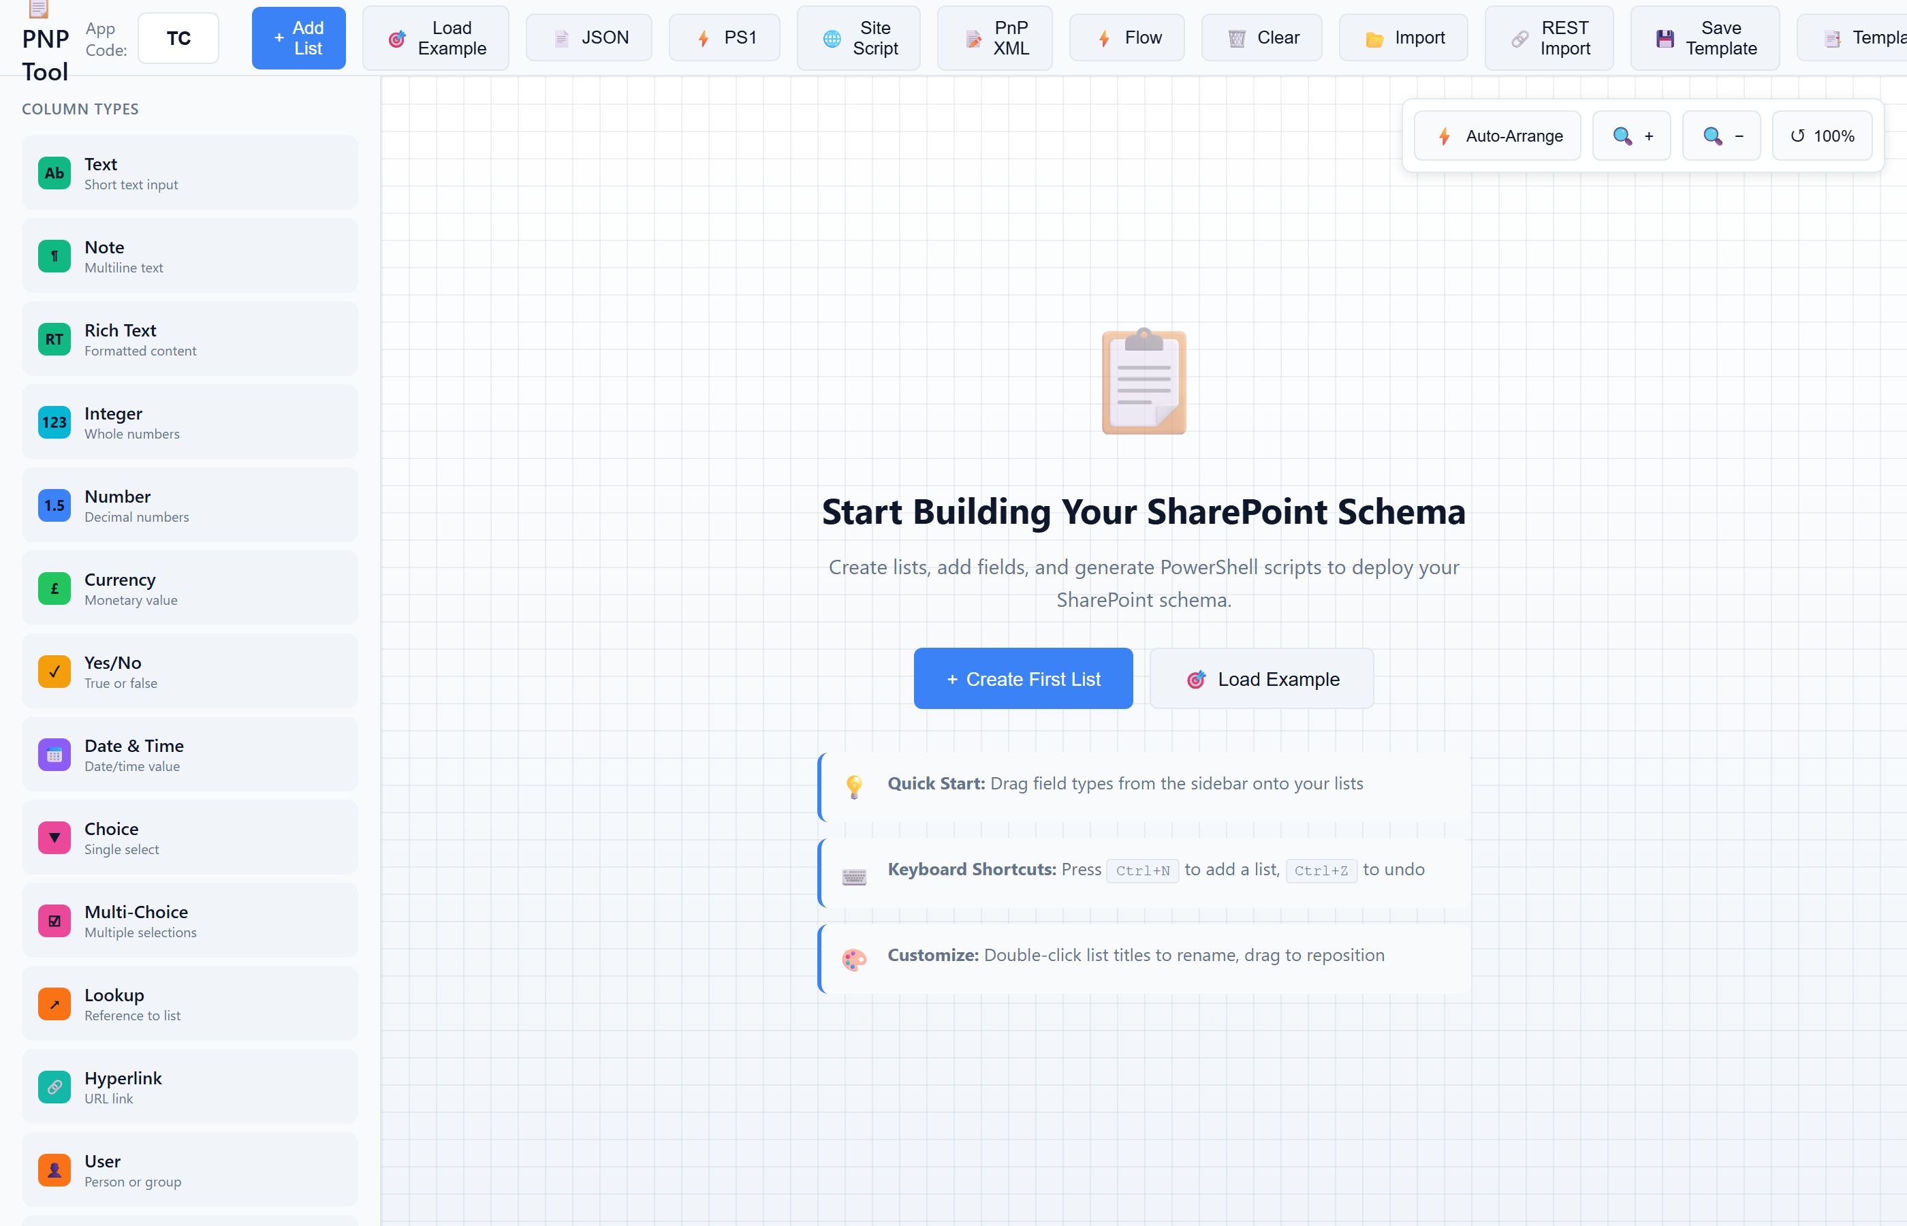Export schema as JSON
Image resolution: width=1907 pixels, height=1226 pixels.
[589, 38]
